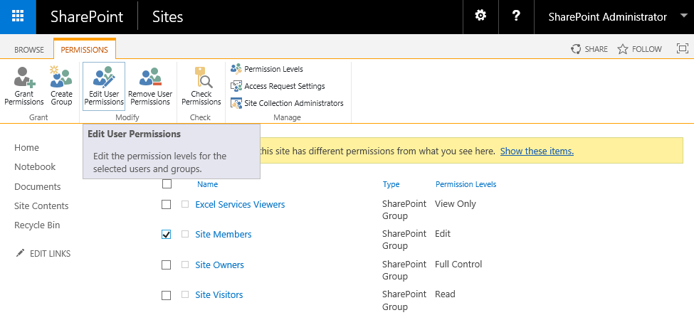Open the Site Members group

pos(224,234)
